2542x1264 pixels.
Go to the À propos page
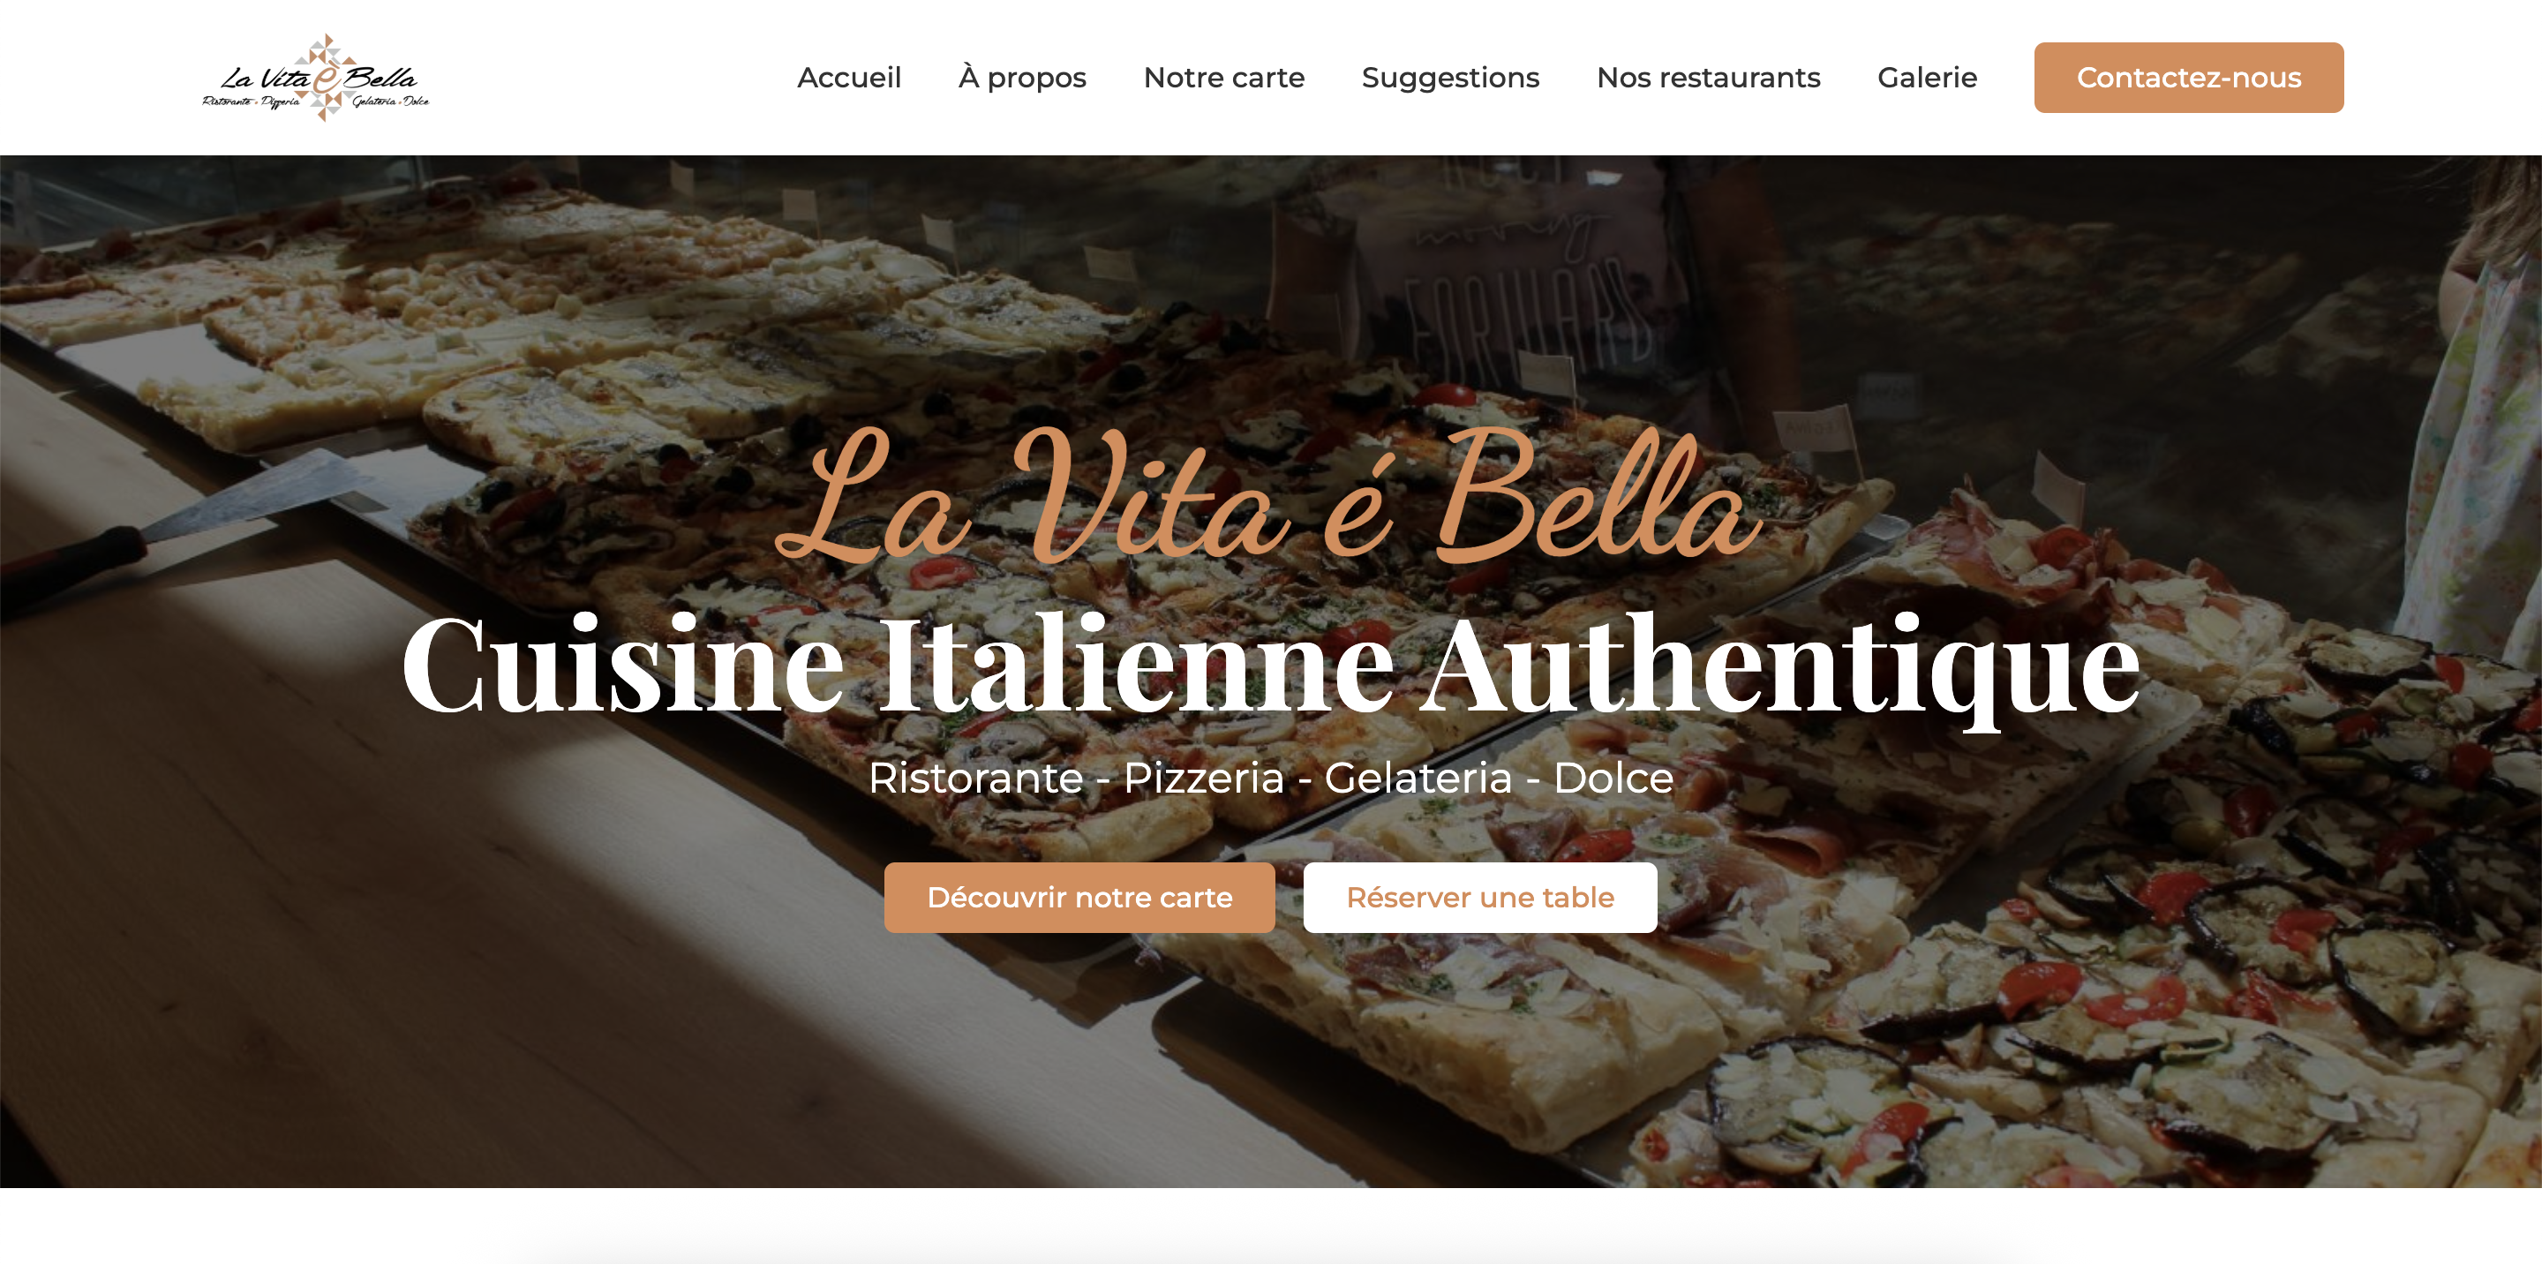click(1021, 77)
